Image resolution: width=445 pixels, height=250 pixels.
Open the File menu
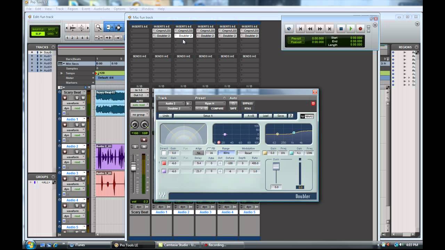tap(29, 9)
